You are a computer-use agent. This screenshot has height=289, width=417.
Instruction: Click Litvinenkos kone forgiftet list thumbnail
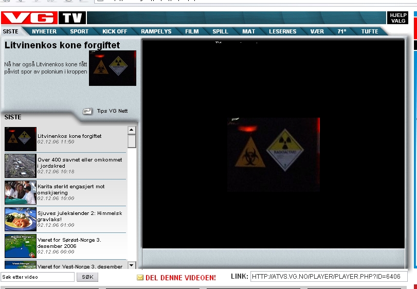[21, 139]
